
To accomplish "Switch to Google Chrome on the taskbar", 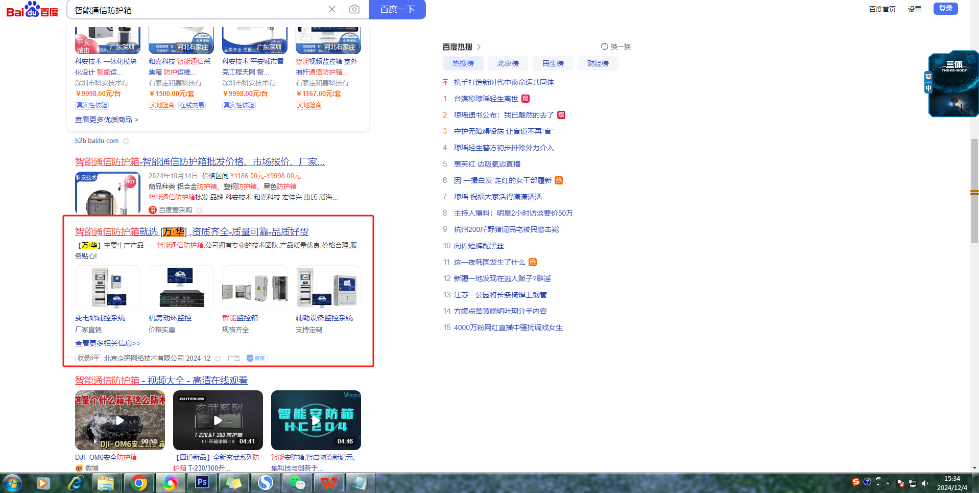I will pos(138,483).
